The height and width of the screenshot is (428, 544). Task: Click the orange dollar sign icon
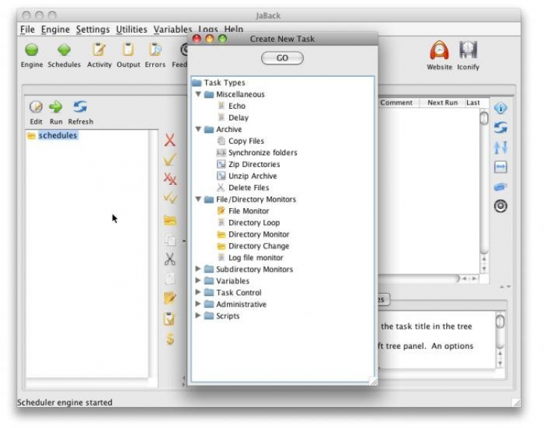[170, 339]
